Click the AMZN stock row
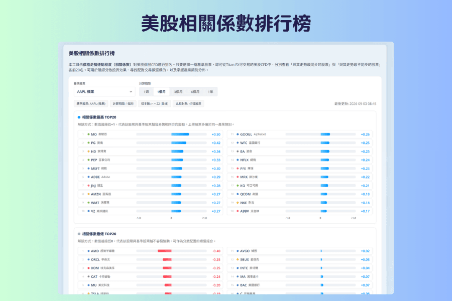Image resolution: width=452 pixels, height=301 pixels. tap(150, 194)
